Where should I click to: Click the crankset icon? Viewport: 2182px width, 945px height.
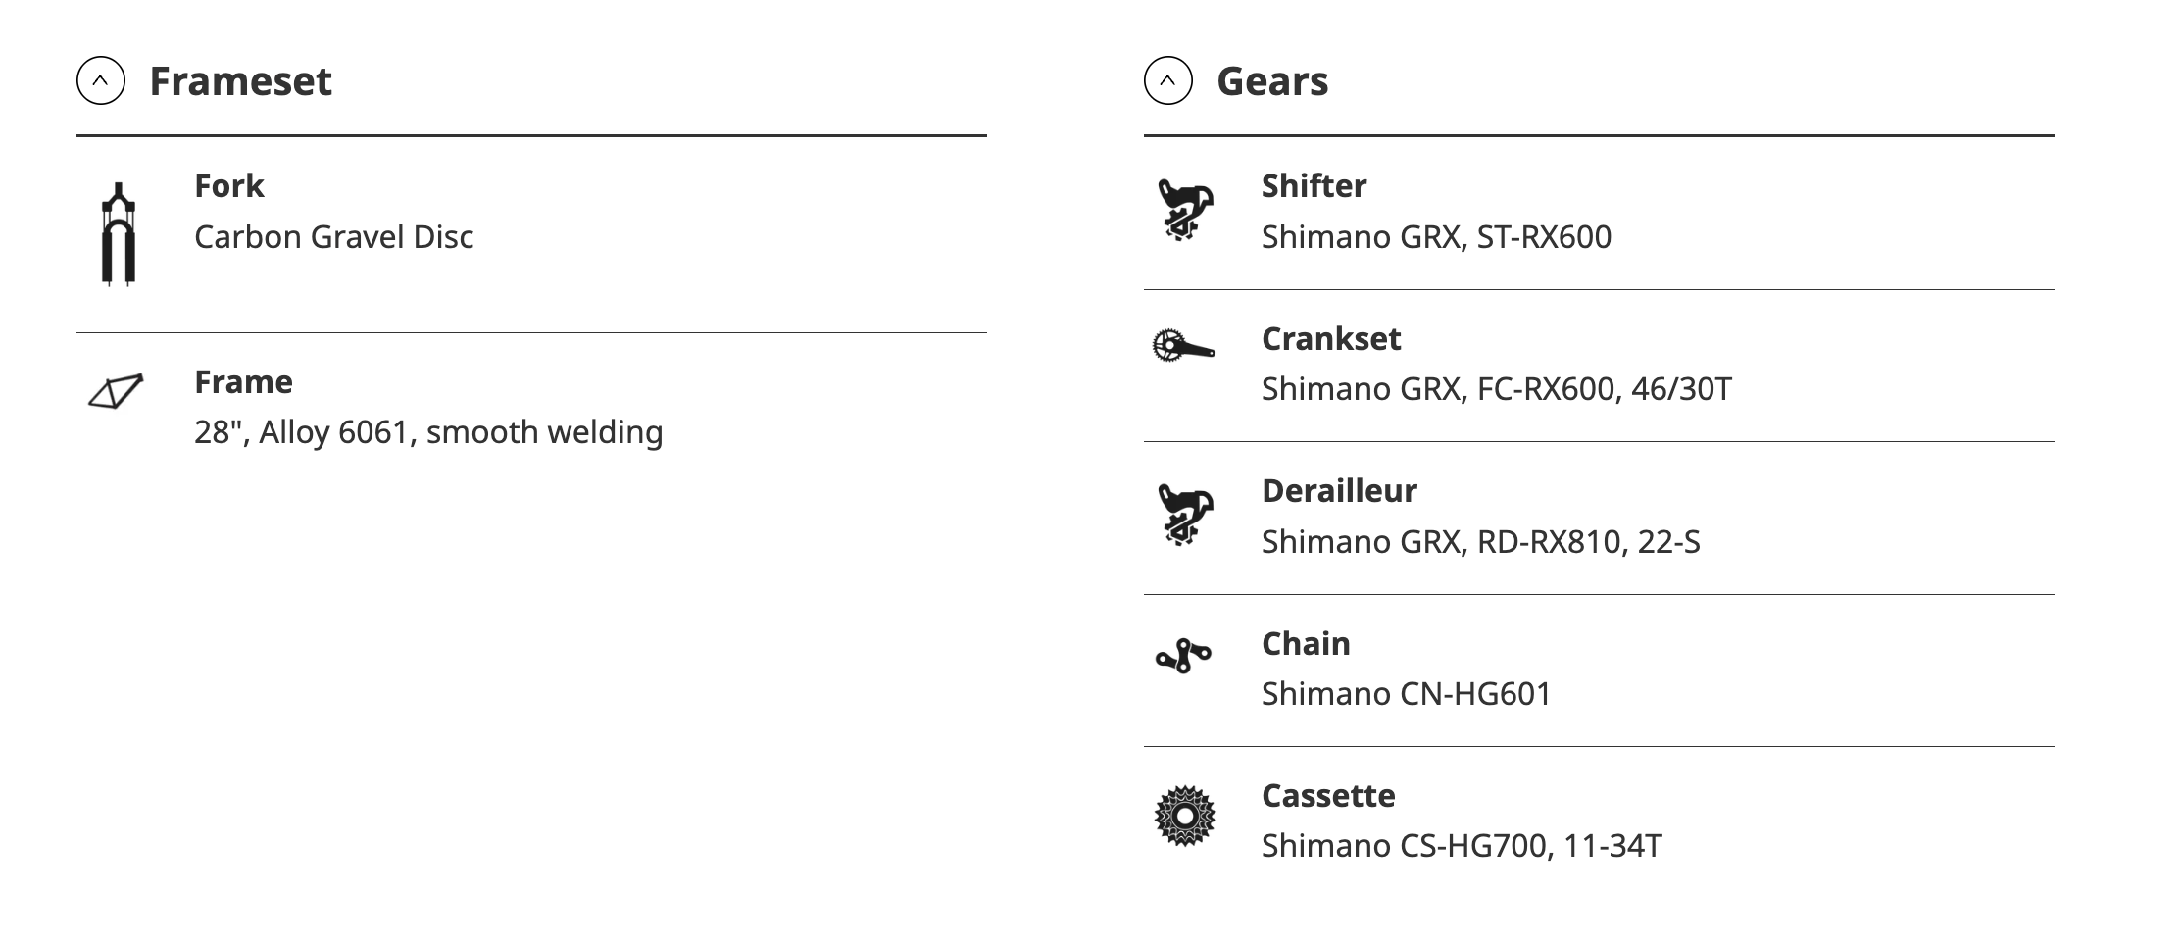[1183, 347]
